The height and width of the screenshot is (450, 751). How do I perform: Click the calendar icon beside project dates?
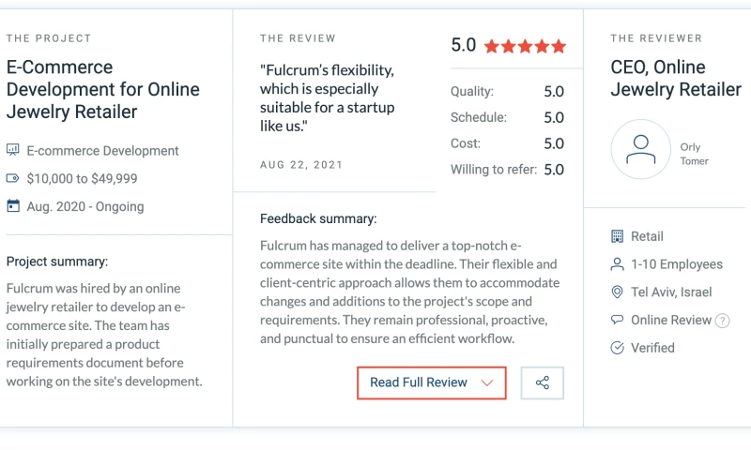pyautogui.click(x=13, y=206)
